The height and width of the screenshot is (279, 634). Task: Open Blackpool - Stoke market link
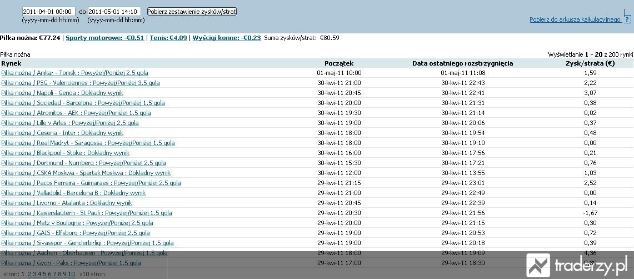point(66,153)
